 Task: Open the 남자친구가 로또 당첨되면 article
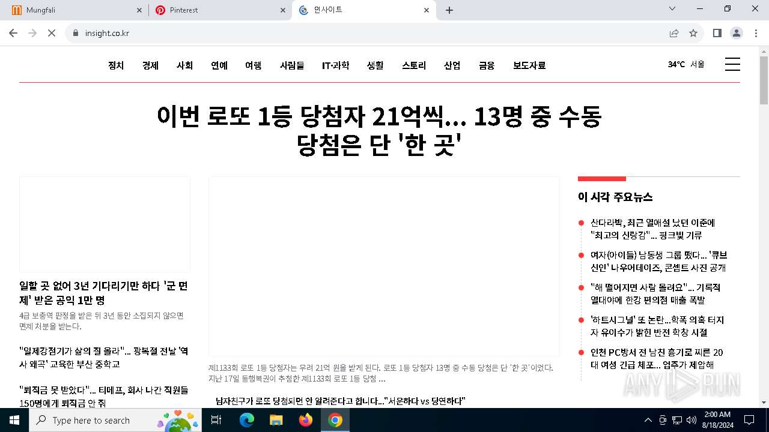[341, 401]
